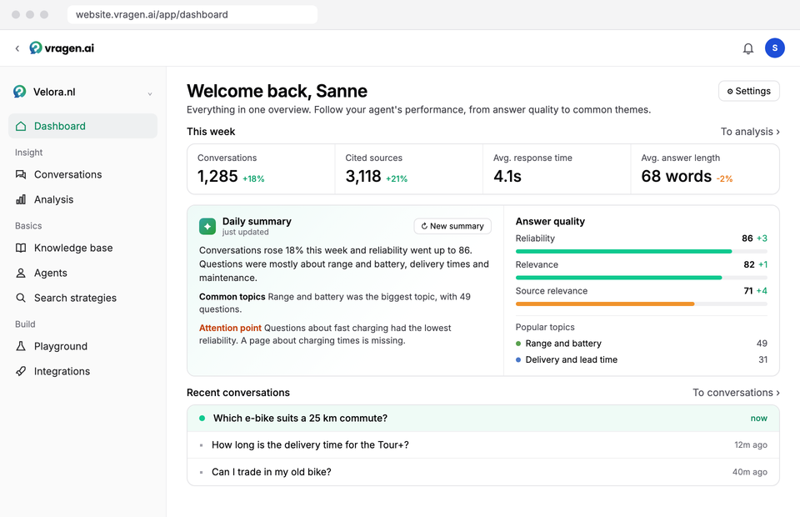Screen dimensions: 800x517
Task: Click the '+18%' conversations change value
Action: (x=253, y=179)
